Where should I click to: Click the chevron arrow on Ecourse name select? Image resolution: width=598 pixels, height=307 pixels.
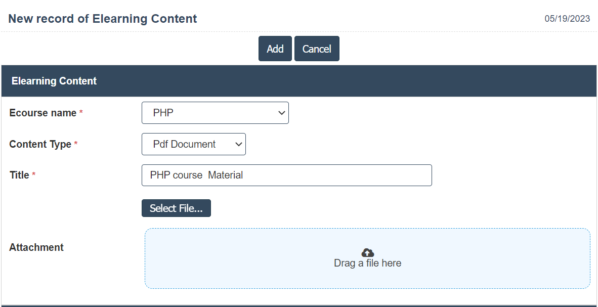click(282, 113)
